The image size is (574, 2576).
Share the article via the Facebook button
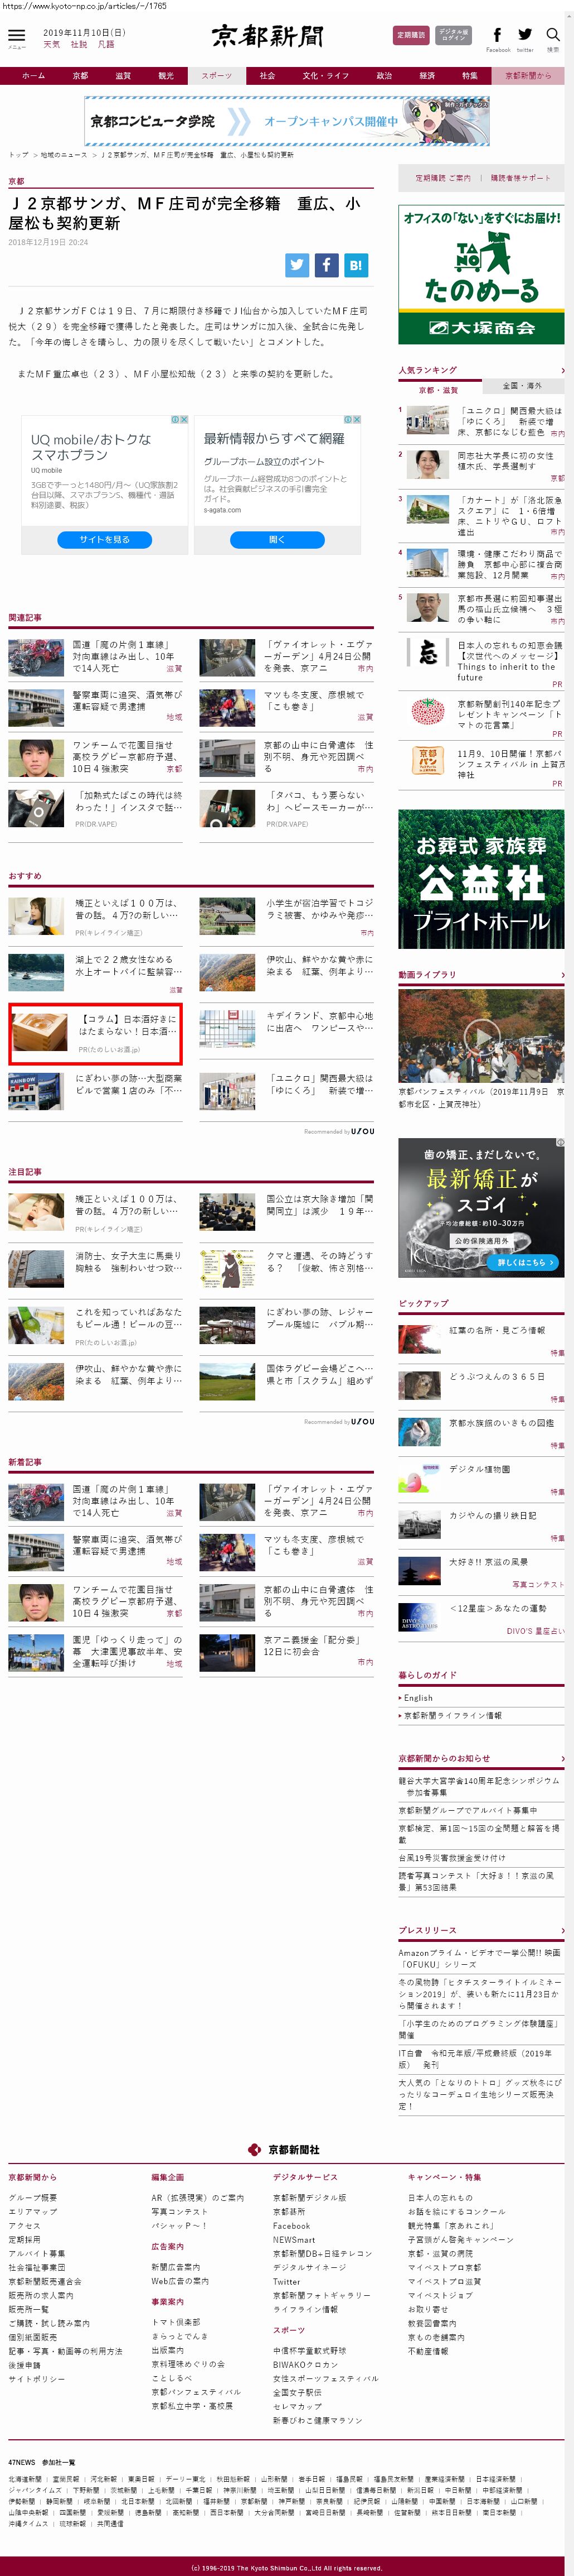(327, 265)
